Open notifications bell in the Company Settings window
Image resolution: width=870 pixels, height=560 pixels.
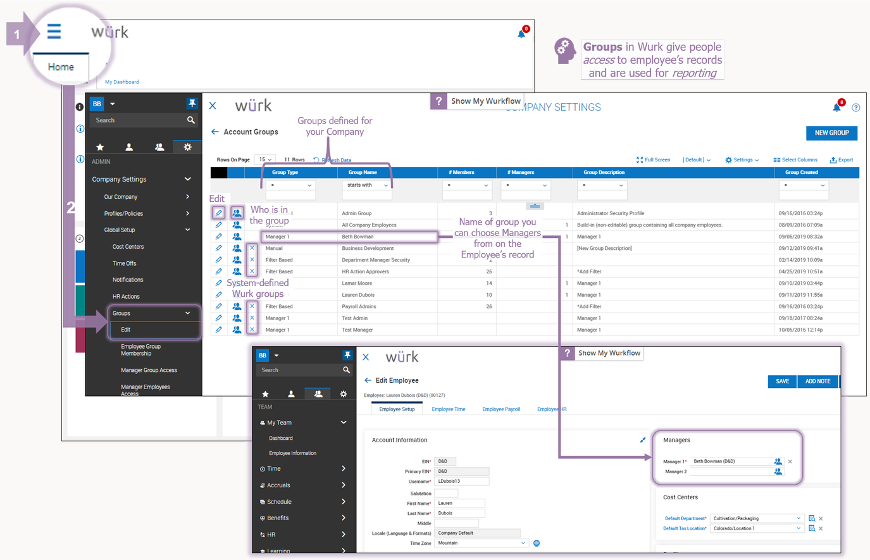click(837, 107)
